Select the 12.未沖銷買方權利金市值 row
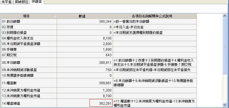 coord(99,90)
